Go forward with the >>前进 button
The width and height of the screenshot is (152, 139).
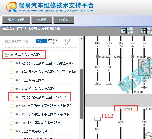[64, 20]
